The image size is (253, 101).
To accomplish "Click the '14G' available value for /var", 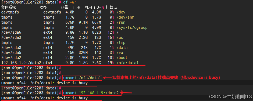I will point(98,53).
